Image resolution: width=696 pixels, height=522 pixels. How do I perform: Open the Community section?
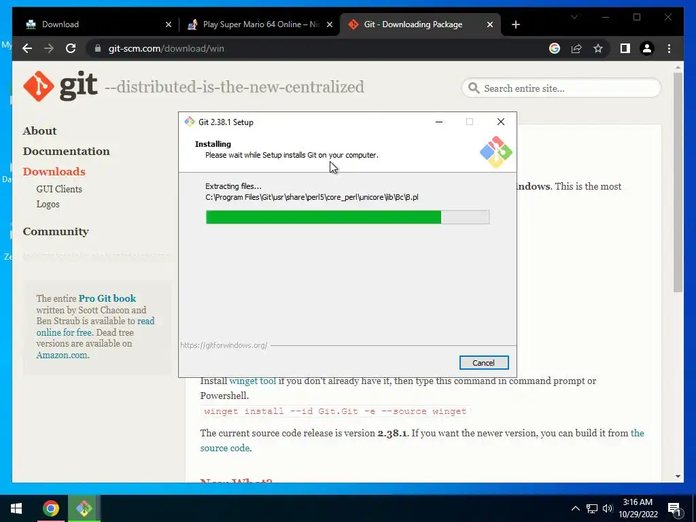pyautogui.click(x=56, y=232)
